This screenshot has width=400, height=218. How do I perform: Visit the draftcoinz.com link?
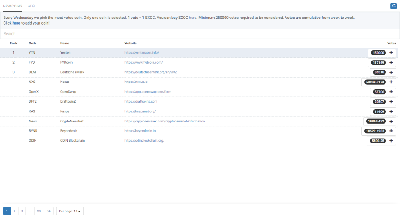pyautogui.click(x=141, y=101)
